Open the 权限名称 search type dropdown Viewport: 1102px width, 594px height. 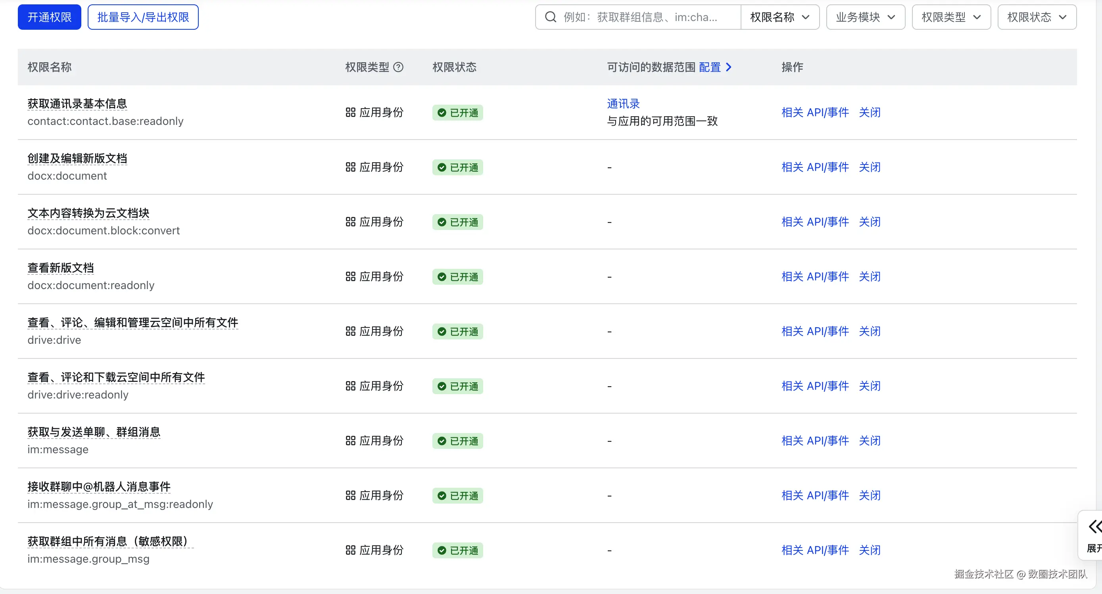[779, 17]
